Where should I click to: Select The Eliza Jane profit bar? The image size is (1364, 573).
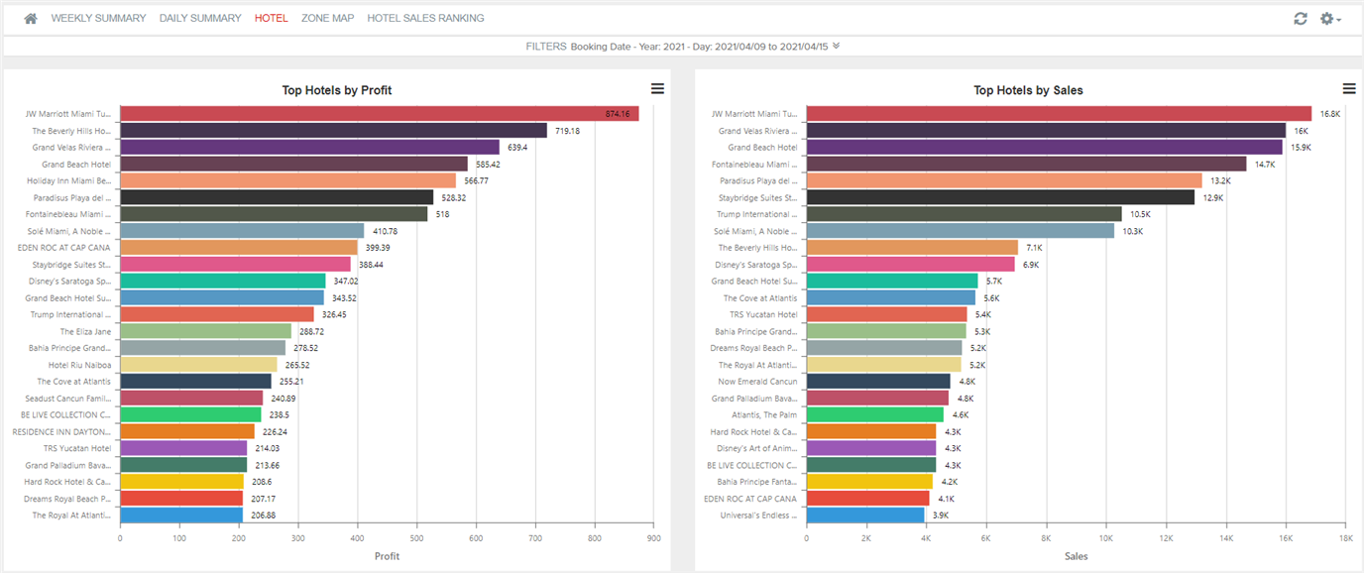(205, 331)
